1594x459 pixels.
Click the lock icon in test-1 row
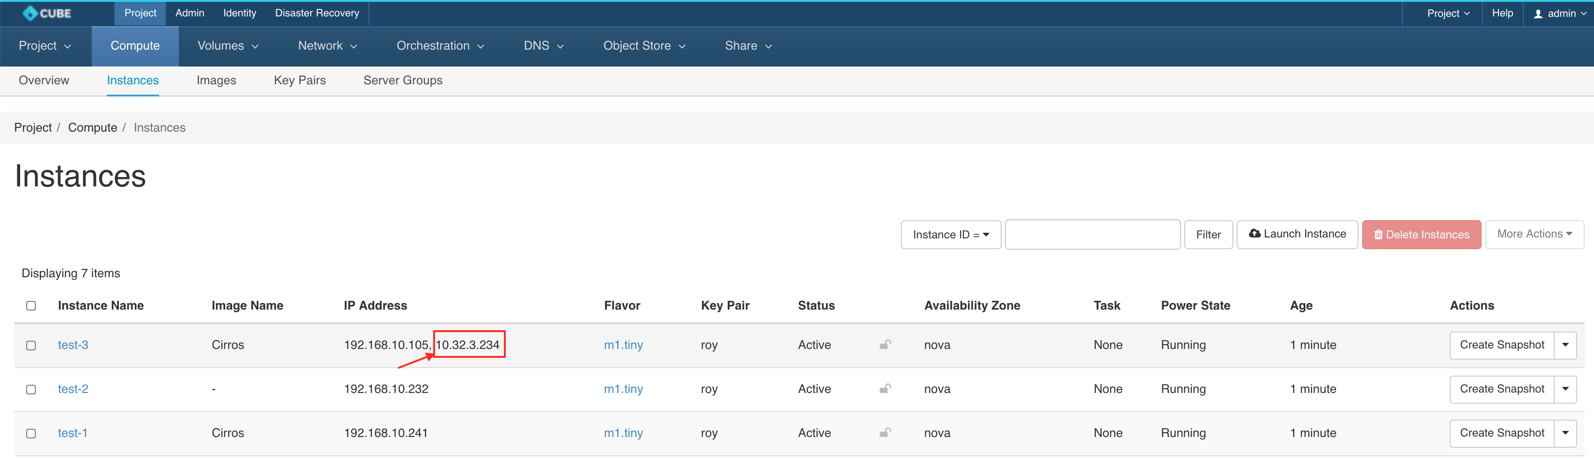(x=886, y=432)
